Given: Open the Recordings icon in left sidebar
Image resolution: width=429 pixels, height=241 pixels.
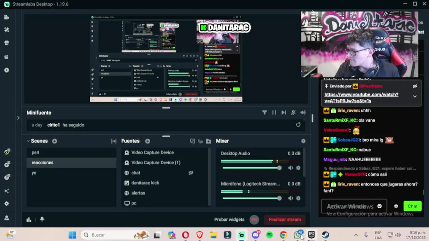Looking at the screenshot, I should [x=7, y=70].
